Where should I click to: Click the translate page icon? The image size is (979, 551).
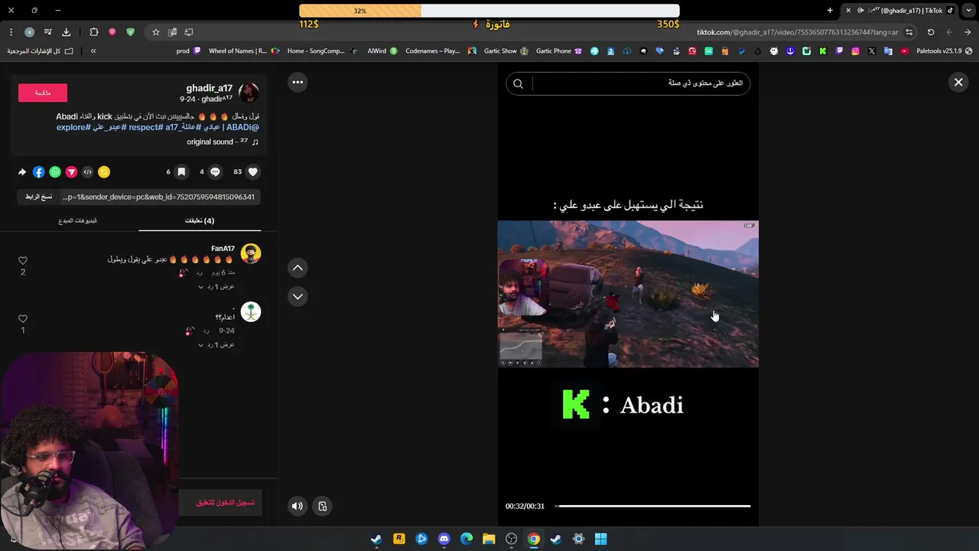[x=172, y=32]
